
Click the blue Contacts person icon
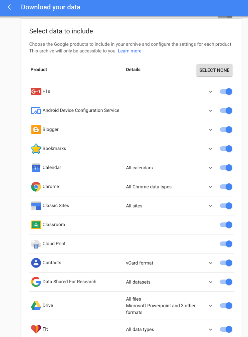click(x=36, y=263)
